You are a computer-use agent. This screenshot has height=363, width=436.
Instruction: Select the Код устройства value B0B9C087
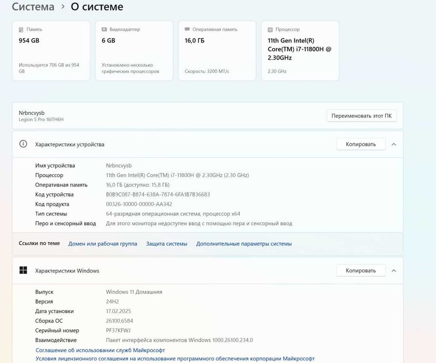pyautogui.click(x=158, y=194)
